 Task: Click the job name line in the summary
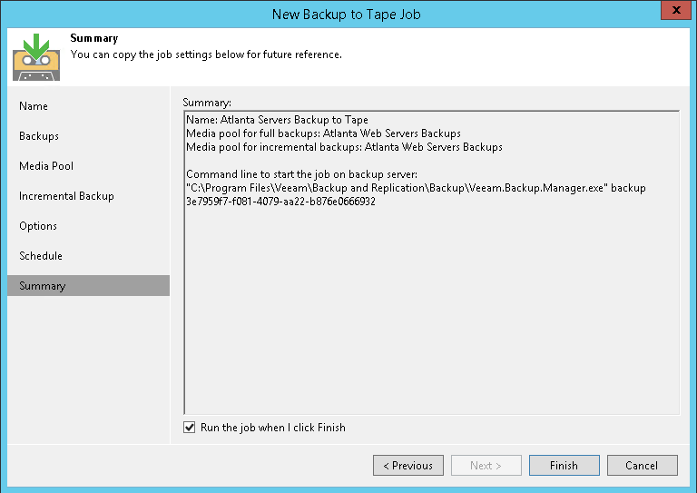(x=277, y=120)
